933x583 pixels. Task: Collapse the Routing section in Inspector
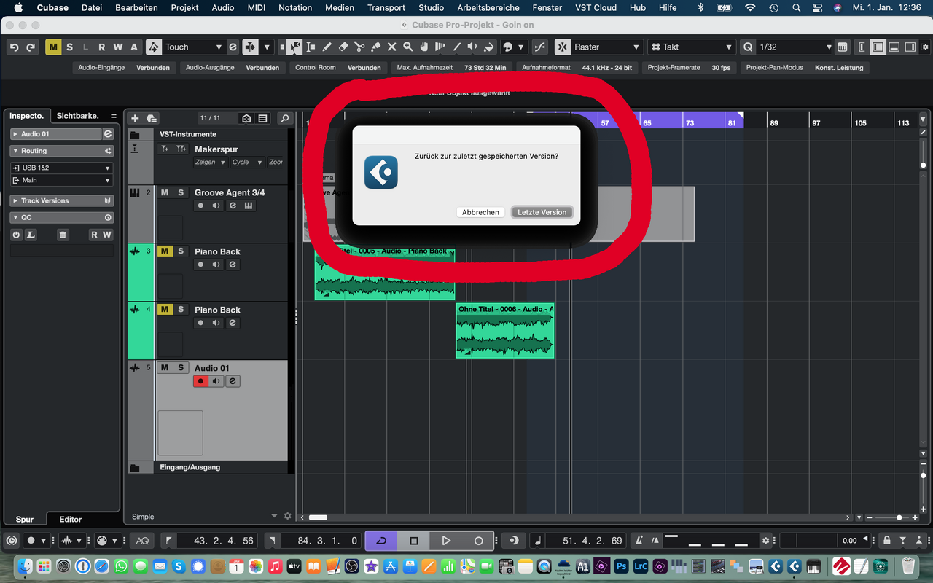(x=62, y=151)
